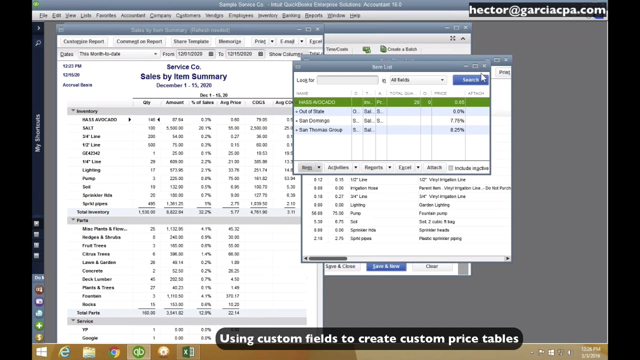Image resolution: width=640 pixels, height=360 pixels.
Task: Open the Accountant menu
Action: (133, 15)
